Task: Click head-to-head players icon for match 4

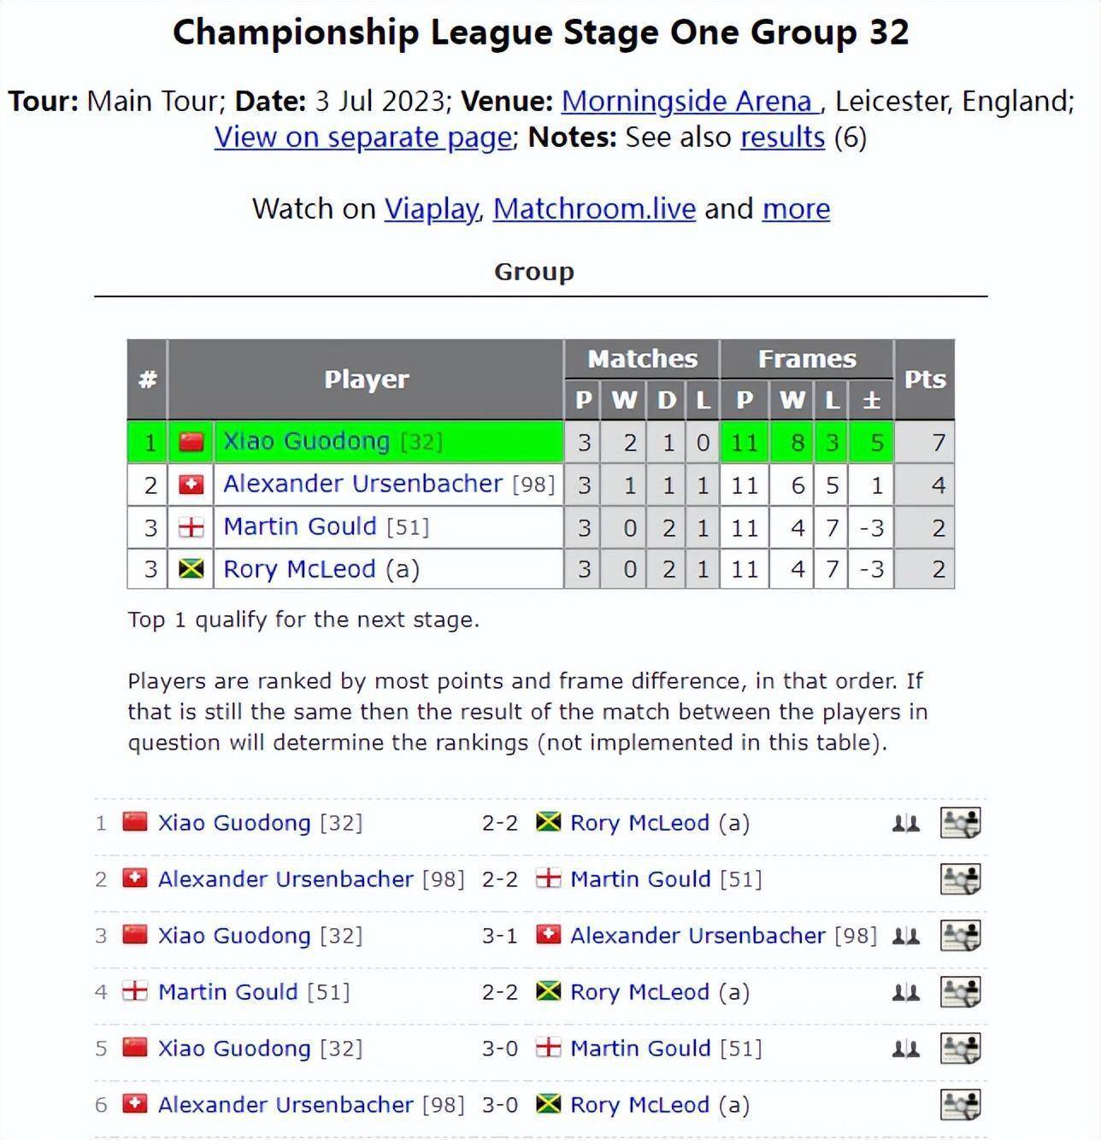Action: point(905,993)
